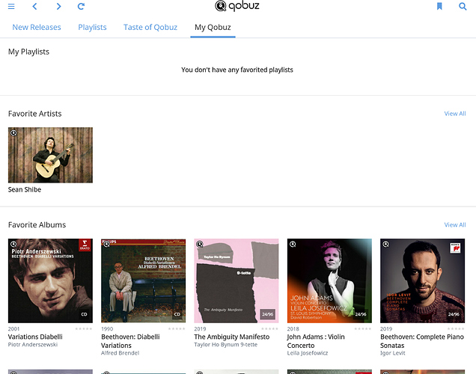Open John Adams Violin Concerto cover

click(329, 280)
